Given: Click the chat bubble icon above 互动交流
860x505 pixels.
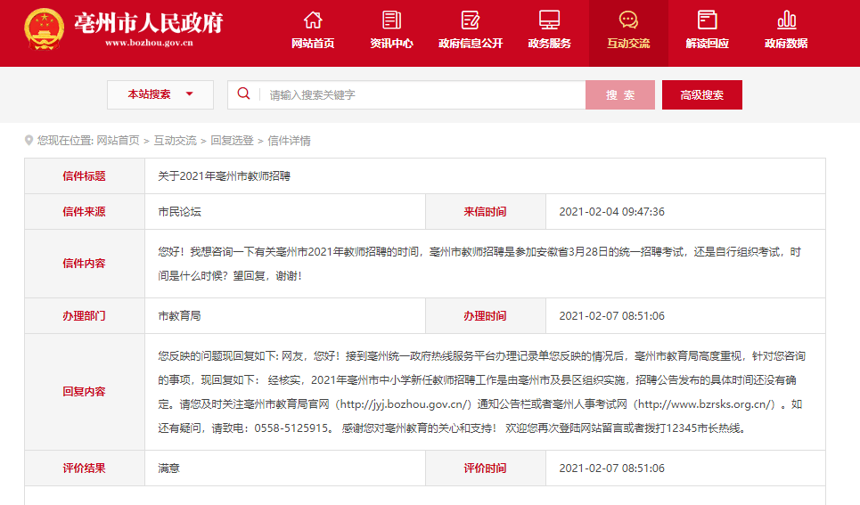Looking at the screenshot, I should coord(628,20).
